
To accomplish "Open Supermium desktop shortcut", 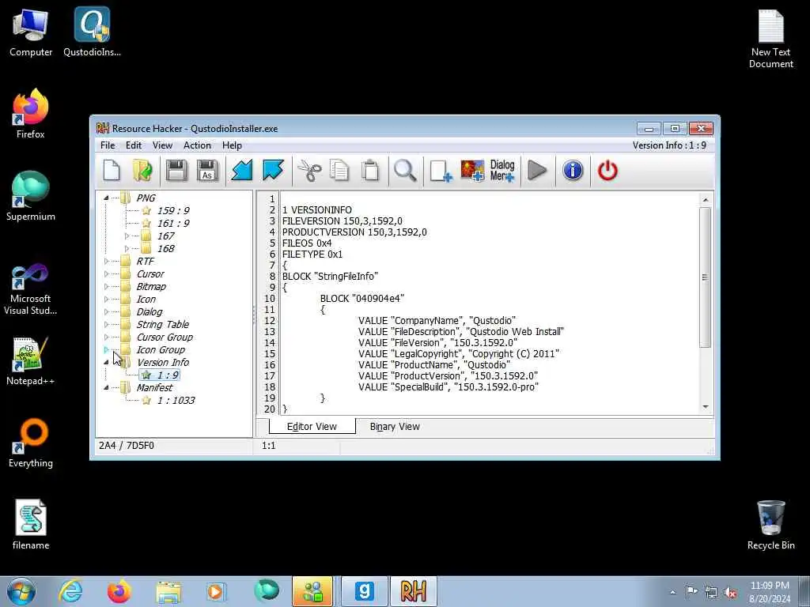I will 31,196.
